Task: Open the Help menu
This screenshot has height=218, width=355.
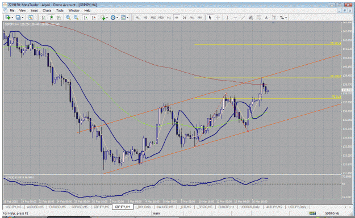Action: point(87,10)
